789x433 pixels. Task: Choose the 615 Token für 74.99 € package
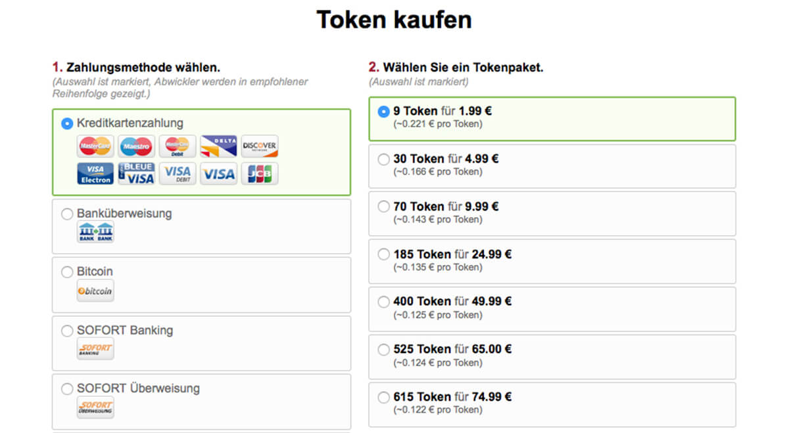384,397
